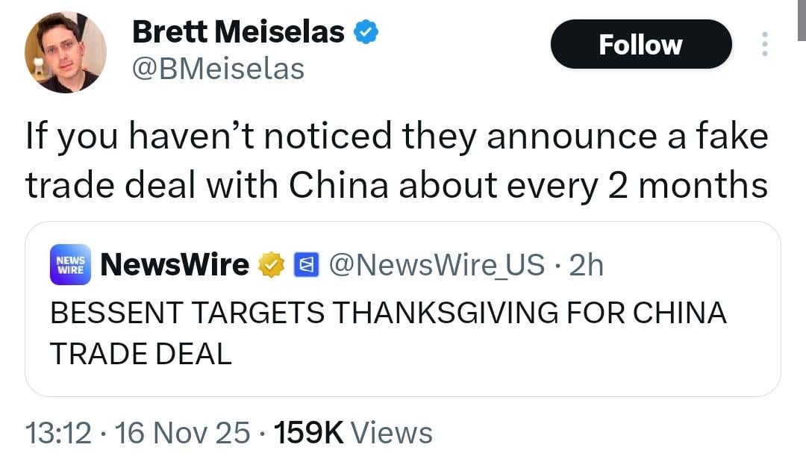This screenshot has width=806, height=468.
Task: Open the NewsWire account name
Action: [x=175, y=264]
